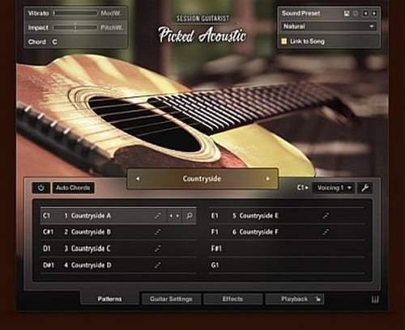Go to the previous song with the left arrow
This screenshot has height=330, width=405.
pos(138,179)
